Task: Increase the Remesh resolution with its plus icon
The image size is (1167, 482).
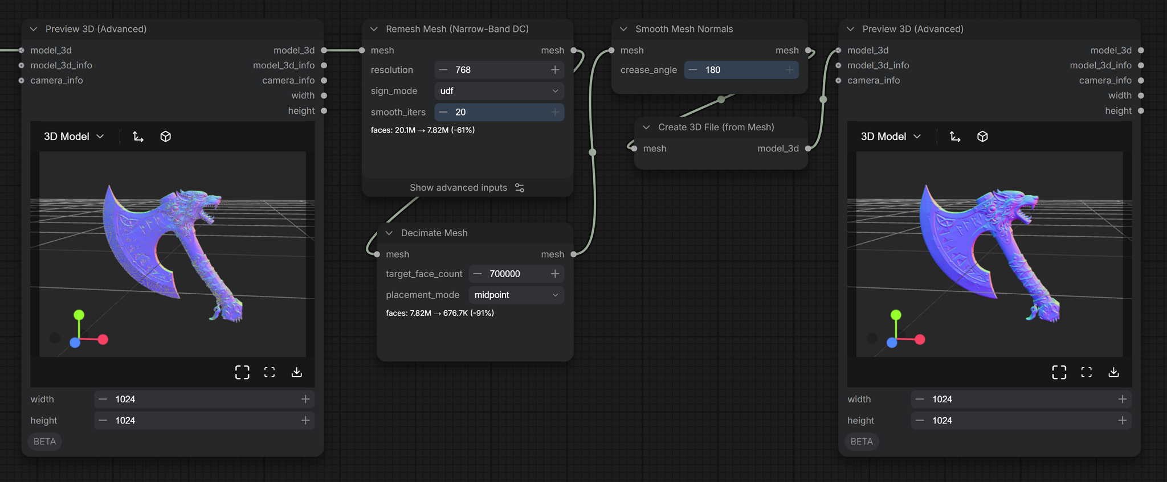Action: 555,70
